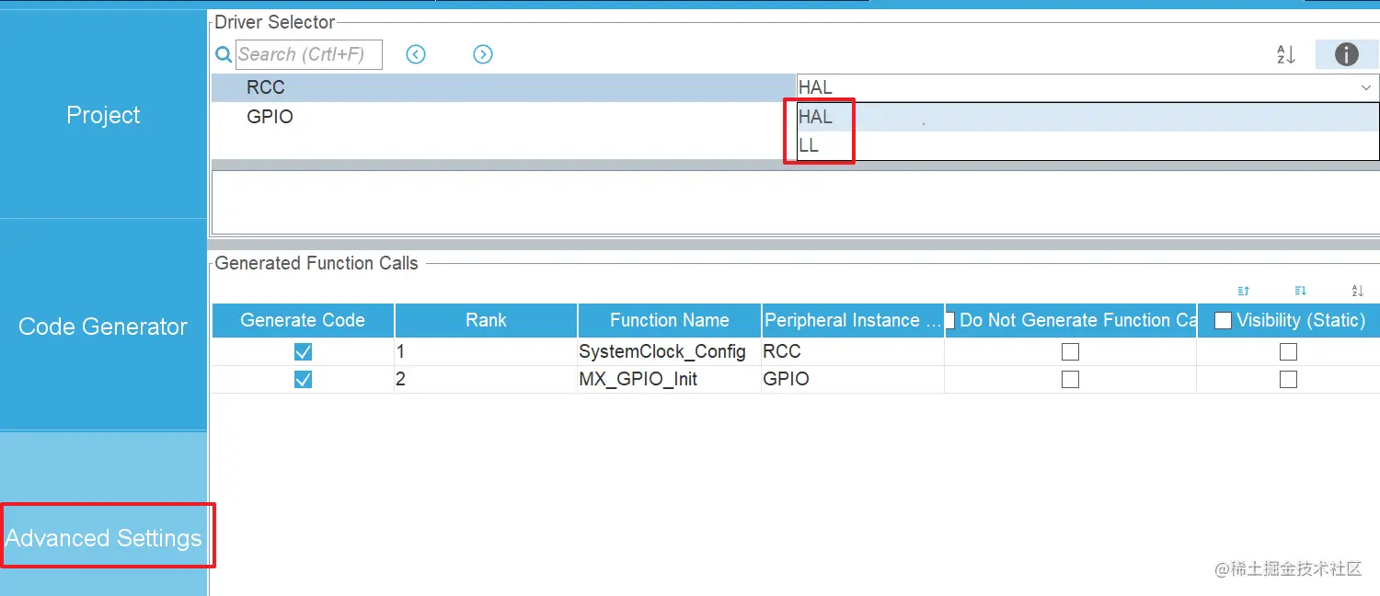Screen dimensions: 1380x596
Task: Open the info panel via the info icon
Action: (x=1346, y=54)
